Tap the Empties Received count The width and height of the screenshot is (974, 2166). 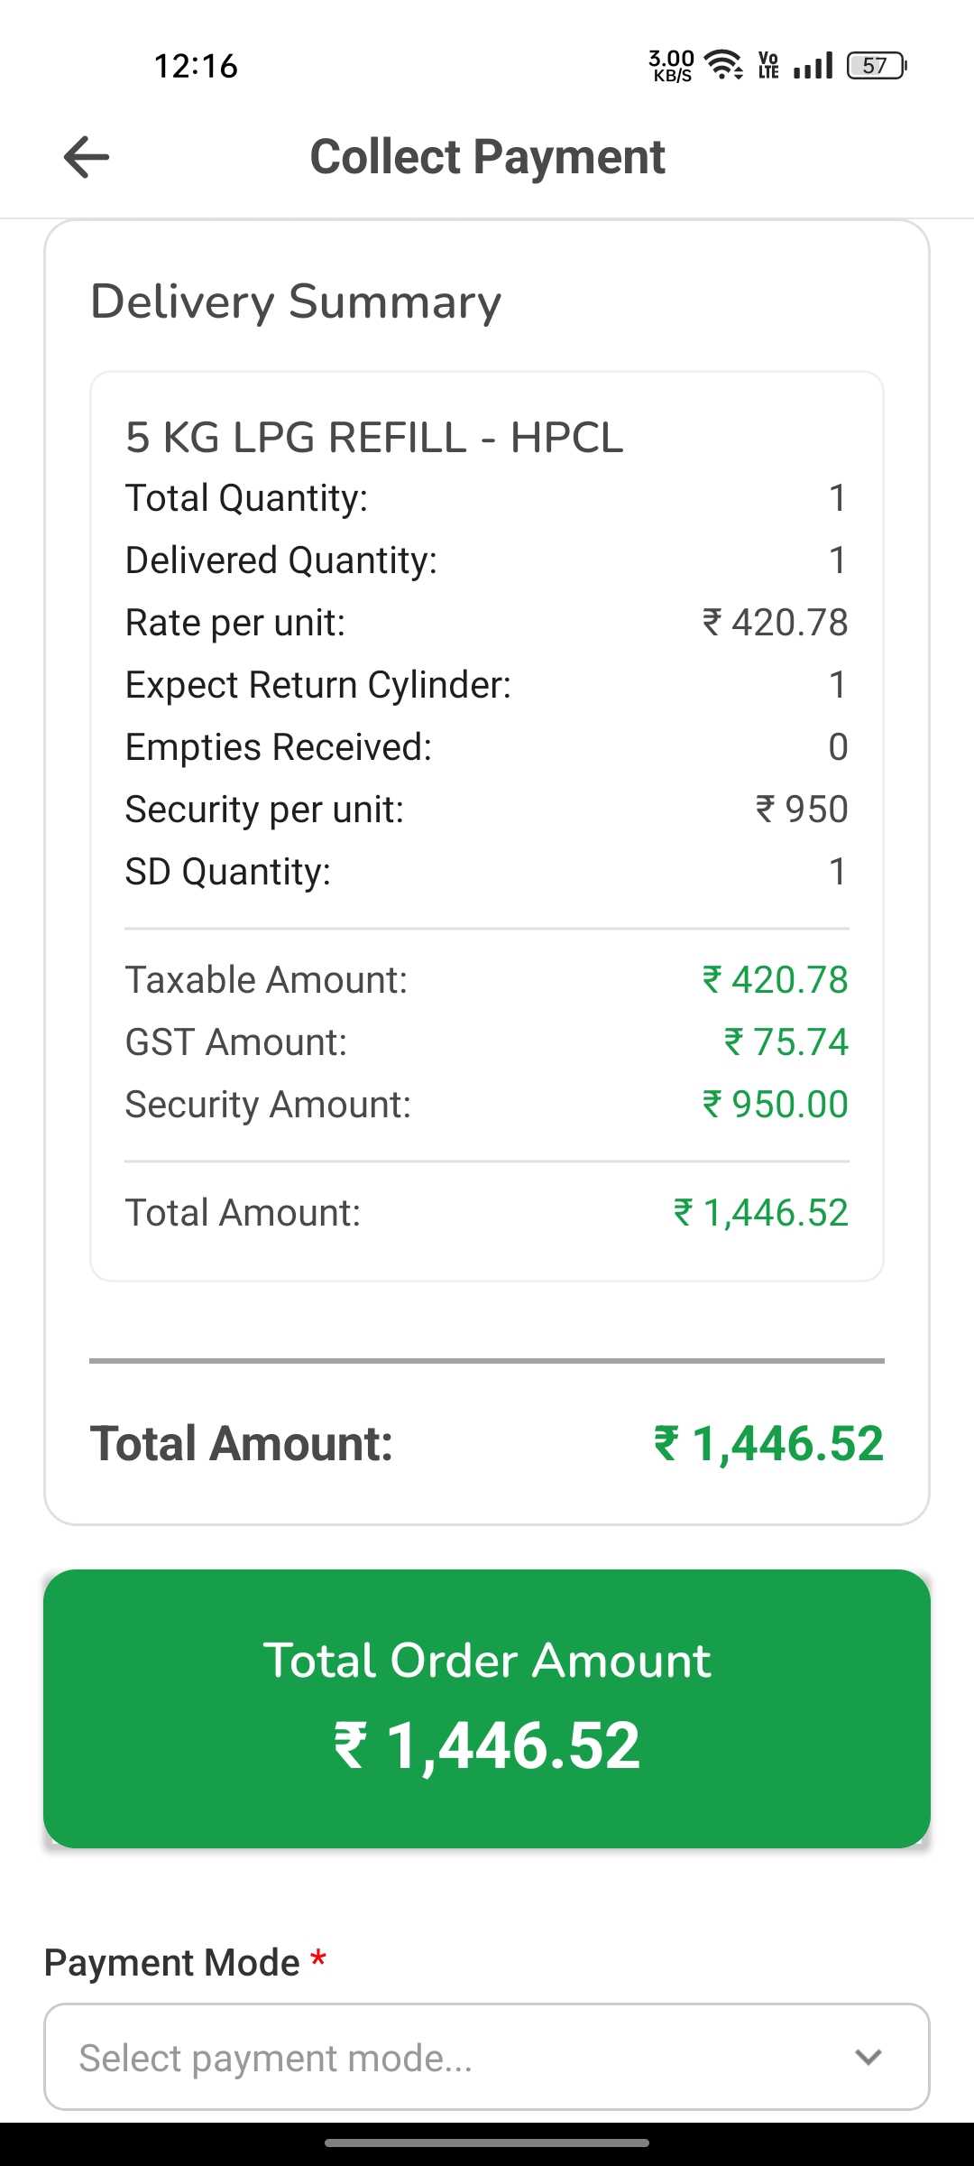click(x=838, y=747)
